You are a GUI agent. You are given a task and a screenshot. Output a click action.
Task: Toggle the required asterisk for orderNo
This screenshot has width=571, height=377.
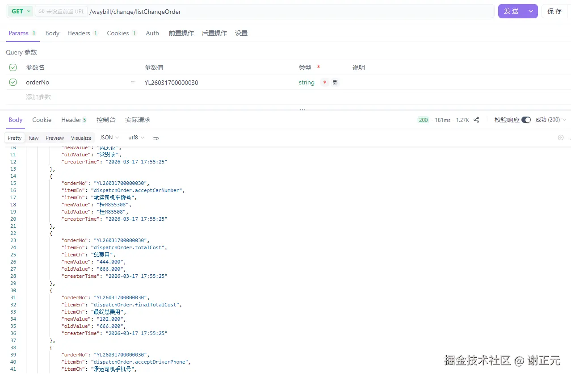pyautogui.click(x=324, y=83)
